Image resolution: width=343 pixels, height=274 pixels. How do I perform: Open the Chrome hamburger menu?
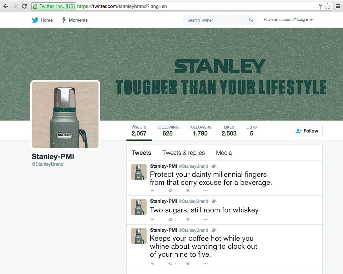338,6
